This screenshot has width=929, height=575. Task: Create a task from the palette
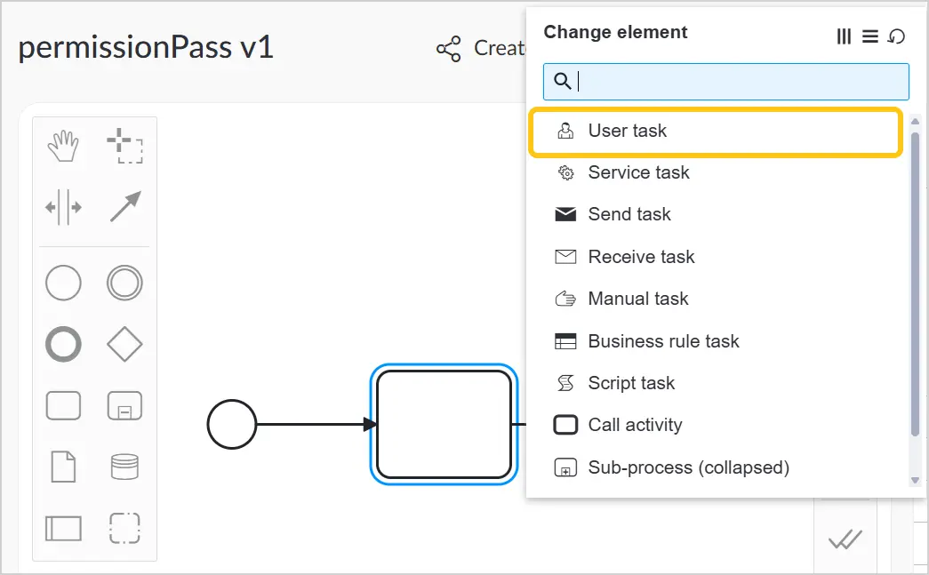(x=63, y=405)
